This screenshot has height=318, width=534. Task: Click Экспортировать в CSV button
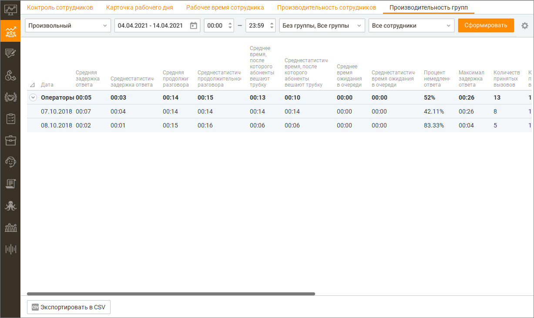pyautogui.click(x=69, y=307)
